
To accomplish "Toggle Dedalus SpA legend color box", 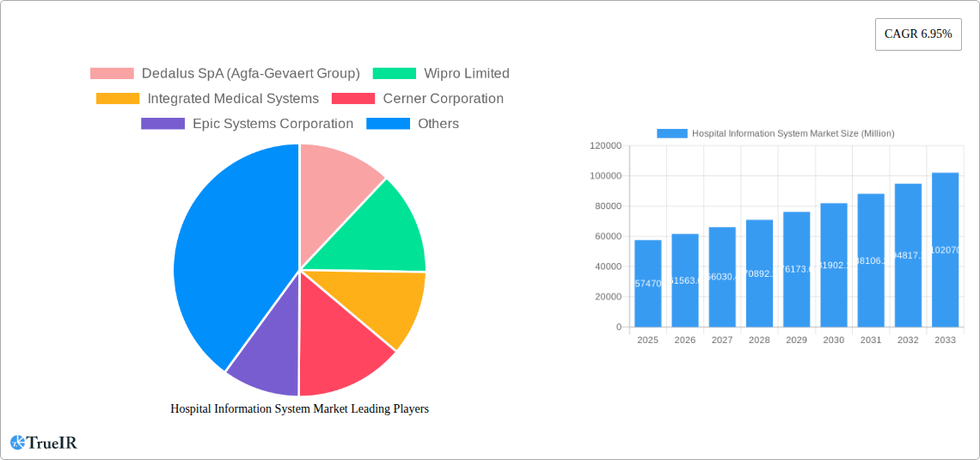I will point(112,74).
